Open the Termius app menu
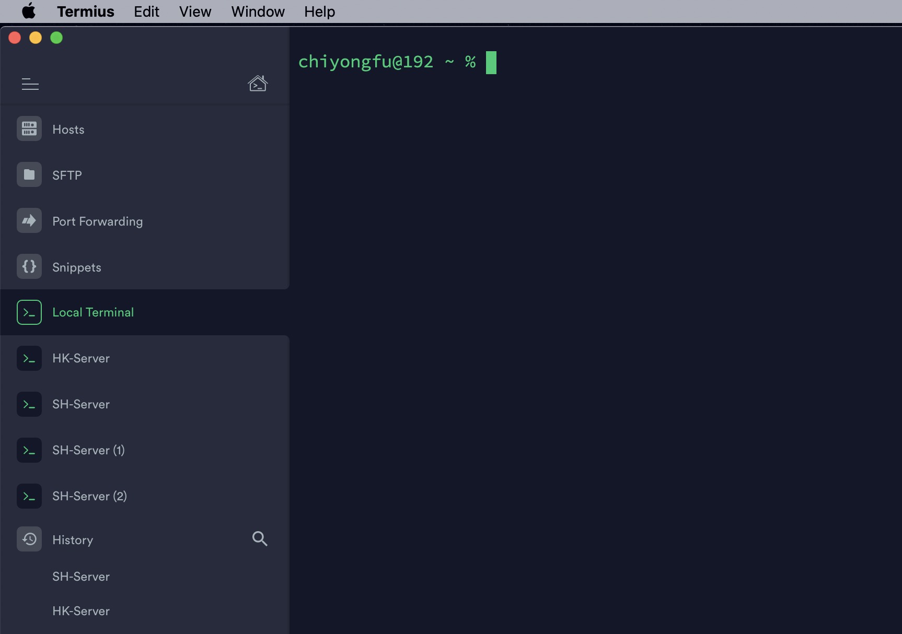902x634 pixels. pyautogui.click(x=86, y=11)
